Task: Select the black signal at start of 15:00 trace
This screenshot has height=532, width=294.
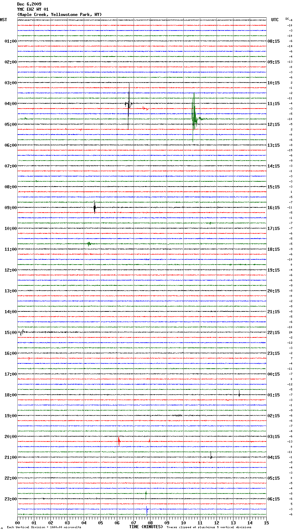Action: coord(22,332)
